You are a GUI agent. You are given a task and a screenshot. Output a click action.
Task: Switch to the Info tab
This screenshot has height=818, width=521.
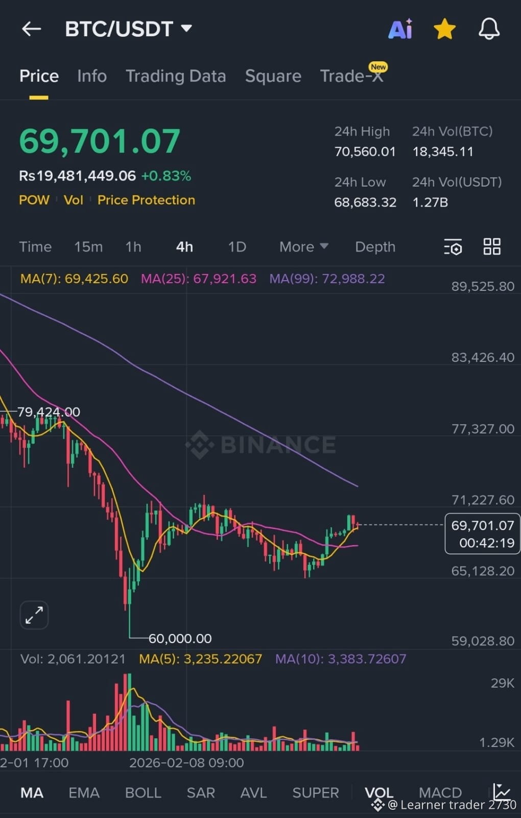pyautogui.click(x=92, y=76)
